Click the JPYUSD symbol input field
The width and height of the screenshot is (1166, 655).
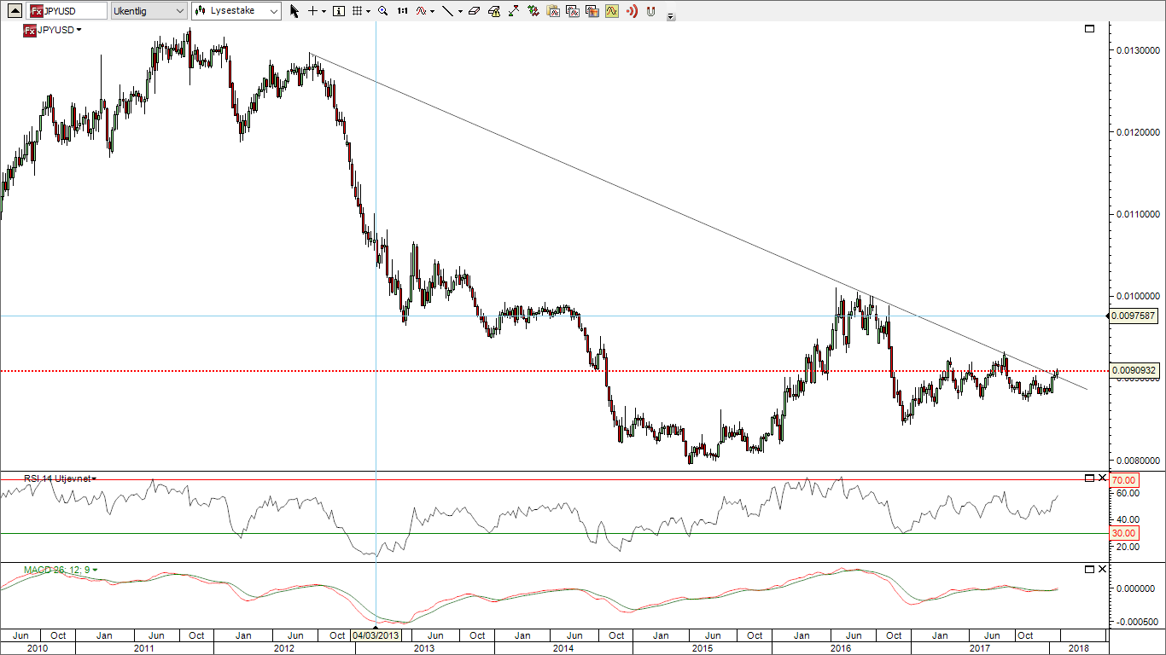(x=67, y=11)
